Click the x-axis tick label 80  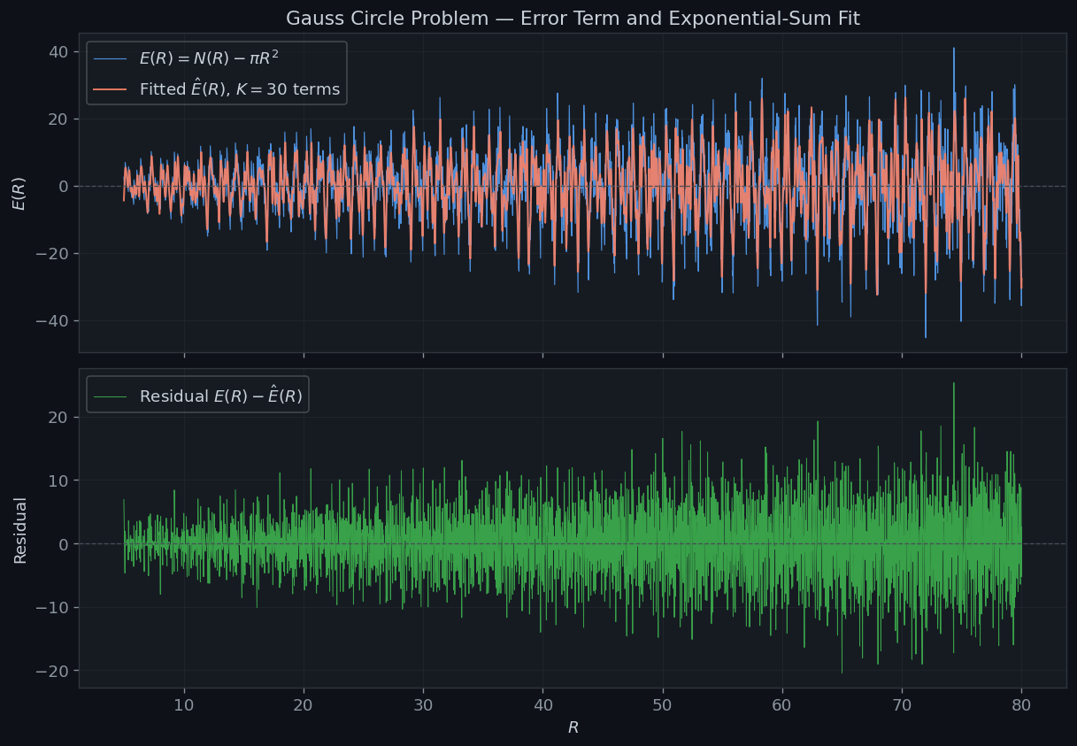tap(1021, 705)
